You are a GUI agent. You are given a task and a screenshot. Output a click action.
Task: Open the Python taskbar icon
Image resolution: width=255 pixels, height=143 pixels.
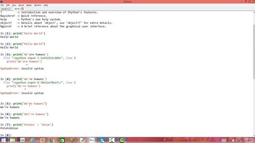82,140
